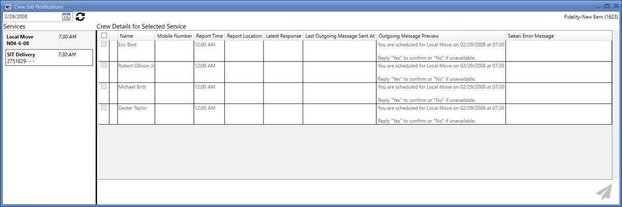This screenshot has width=622, height=207.
Task: Check the box for Robert Ollison Jr
Action: [104, 66]
